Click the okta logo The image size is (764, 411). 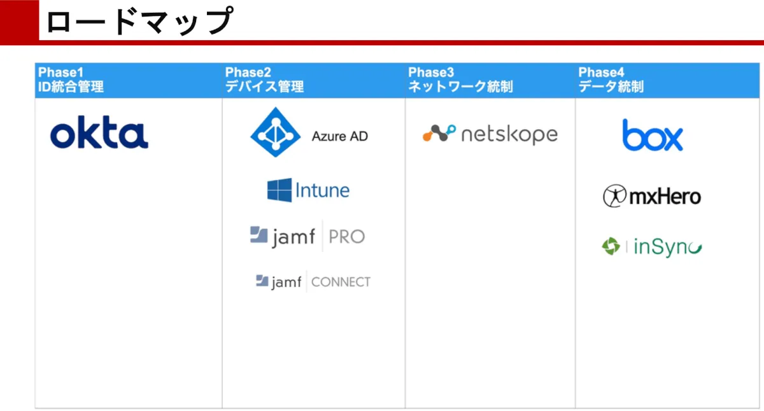coord(99,134)
